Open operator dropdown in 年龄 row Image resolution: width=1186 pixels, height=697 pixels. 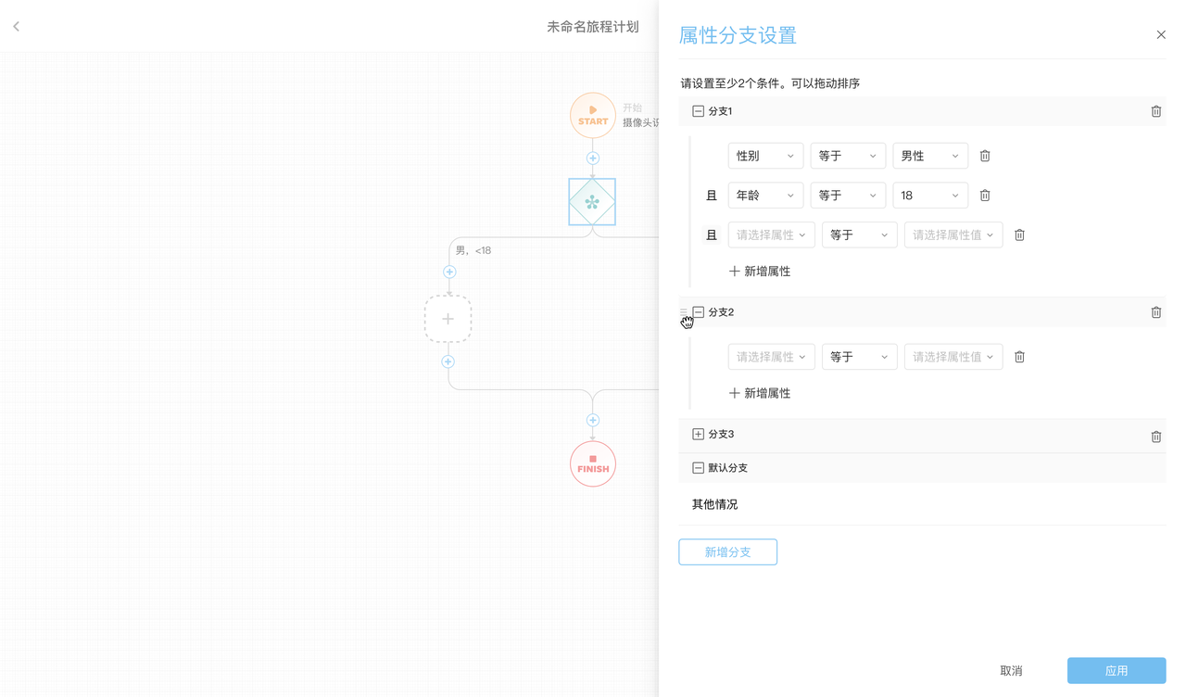click(848, 196)
